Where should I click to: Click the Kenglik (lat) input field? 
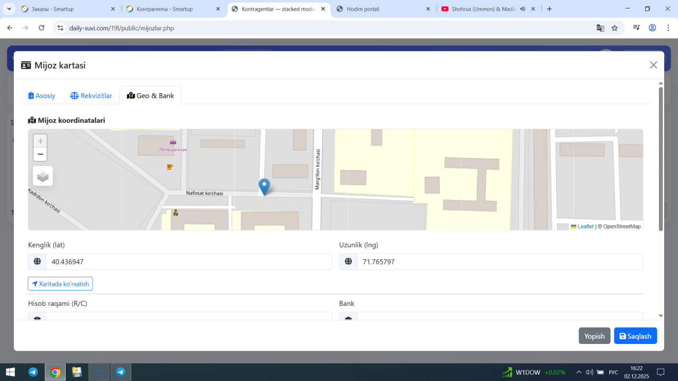pyautogui.click(x=188, y=262)
